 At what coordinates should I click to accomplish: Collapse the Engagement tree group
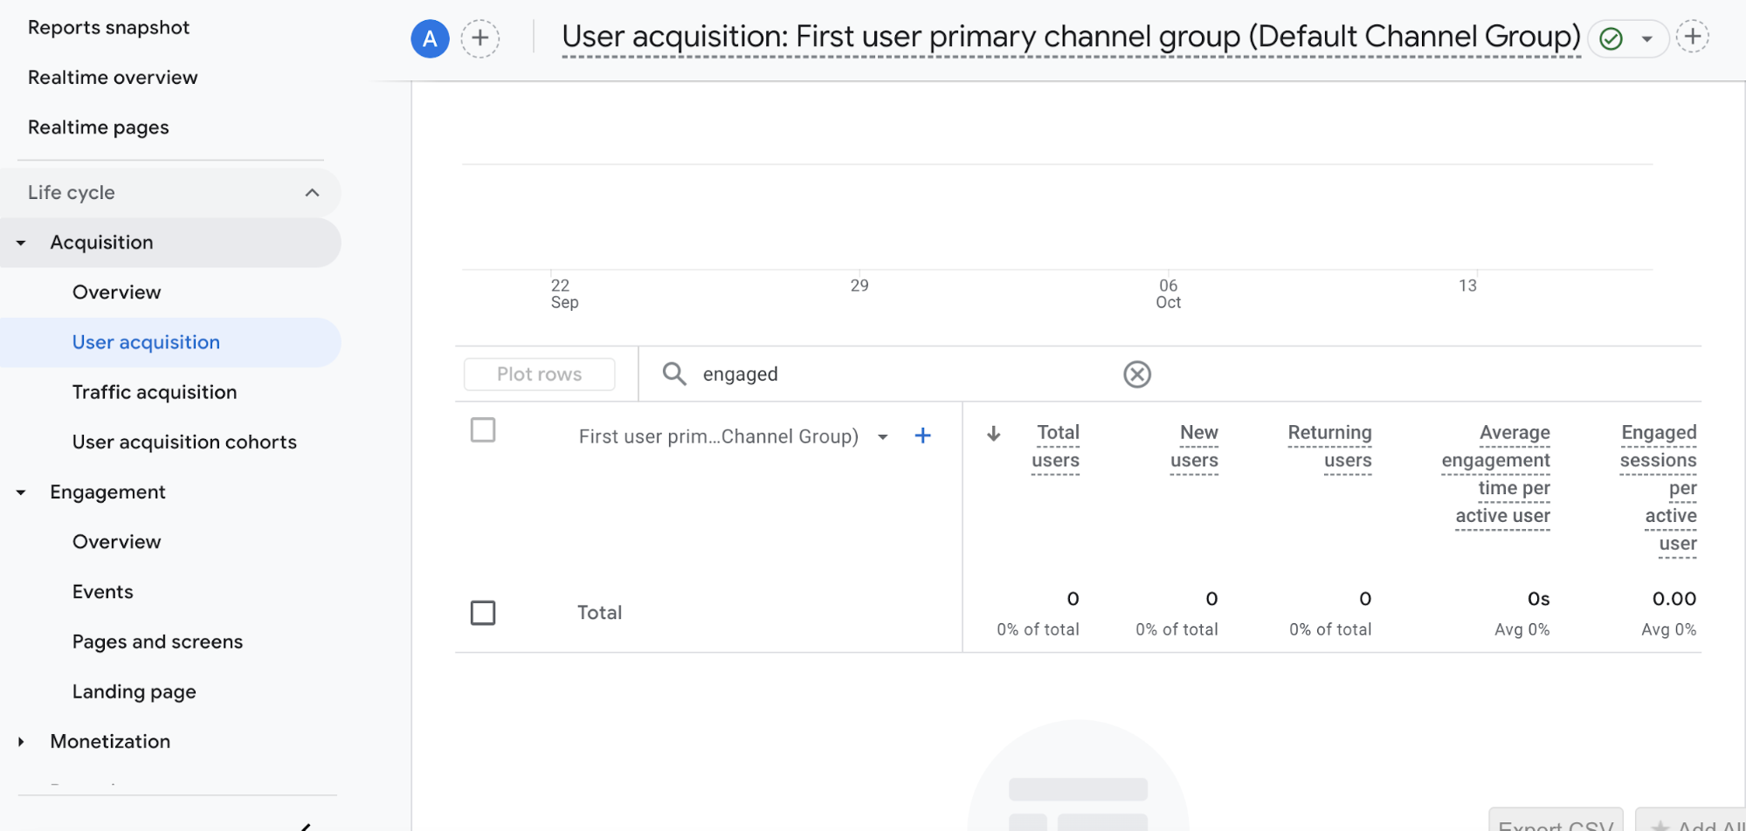[21, 492]
